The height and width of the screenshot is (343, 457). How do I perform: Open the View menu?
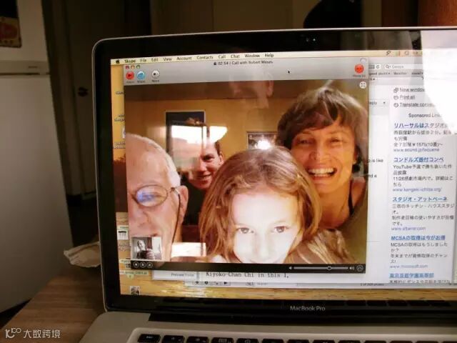(167, 59)
